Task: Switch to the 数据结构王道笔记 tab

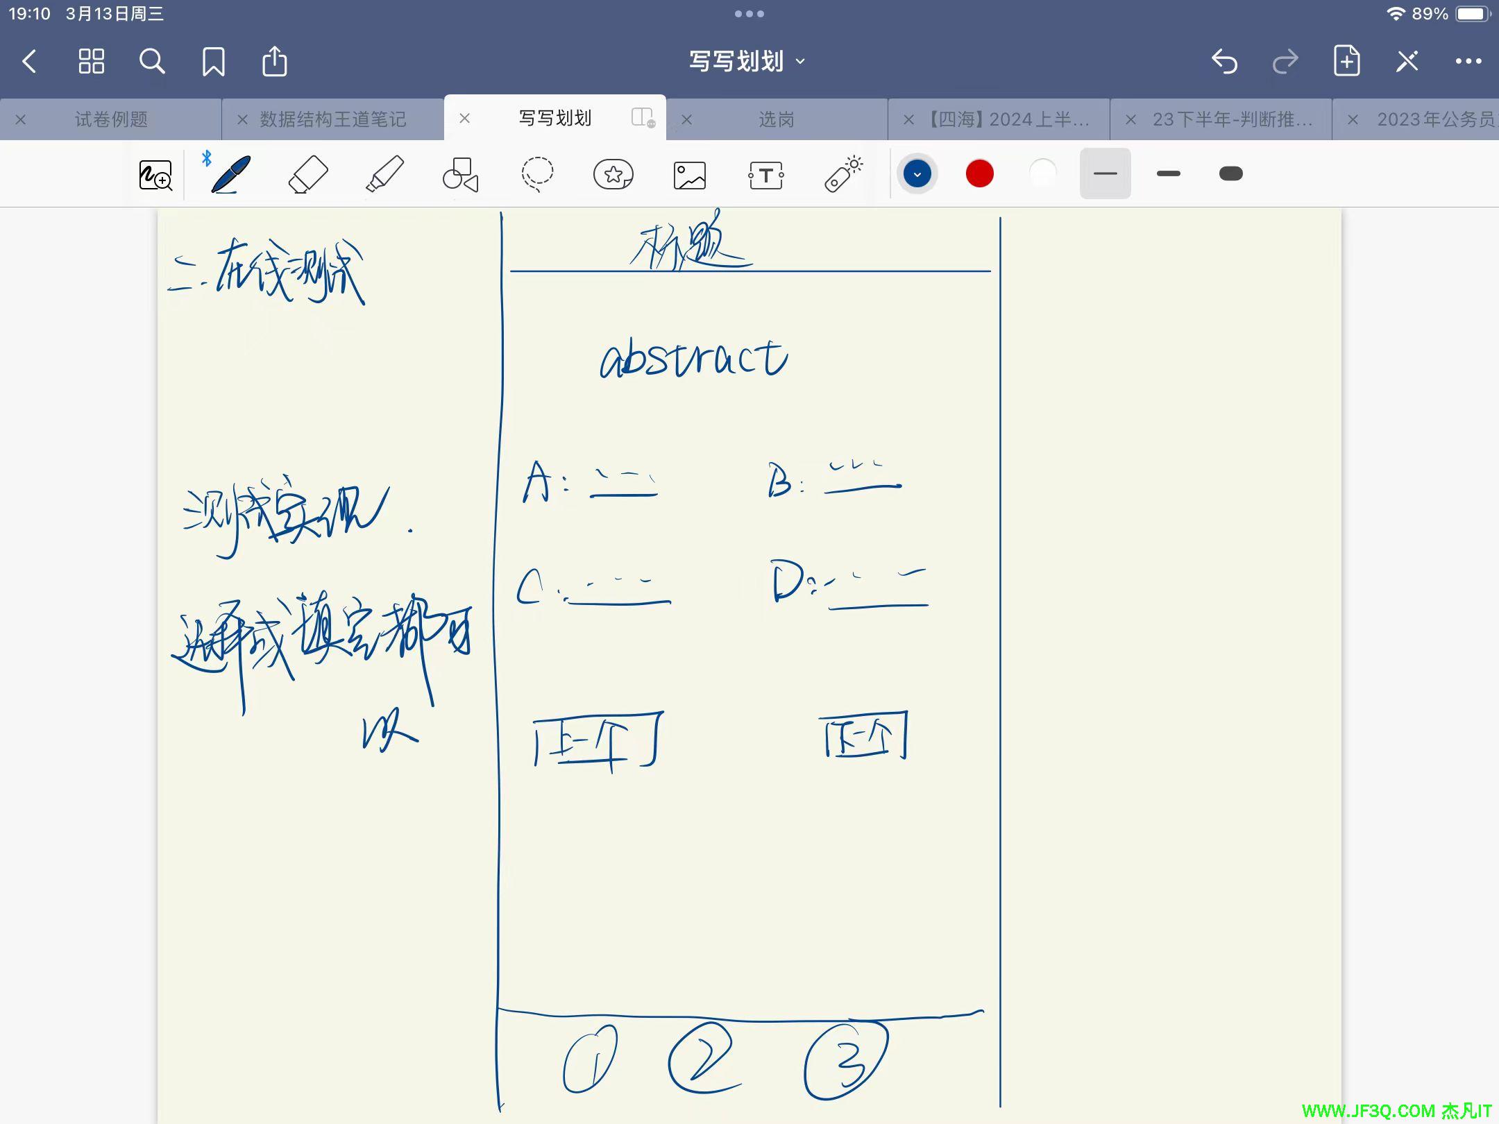Action: click(333, 119)
